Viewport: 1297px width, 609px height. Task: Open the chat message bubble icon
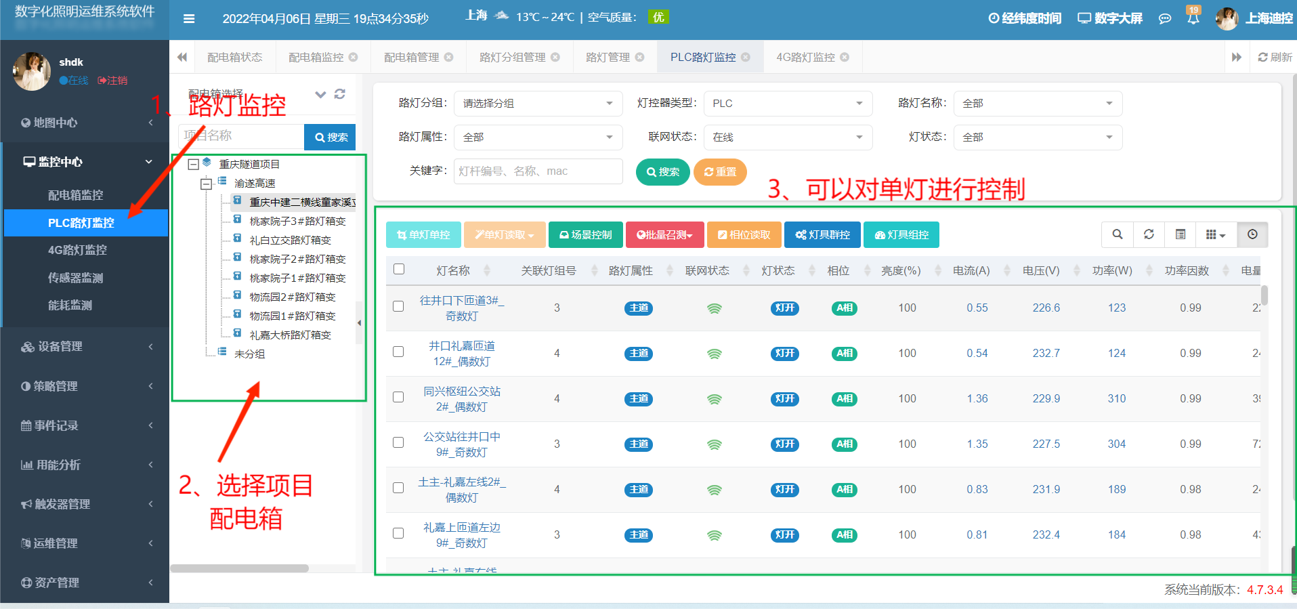point(1165,19)
